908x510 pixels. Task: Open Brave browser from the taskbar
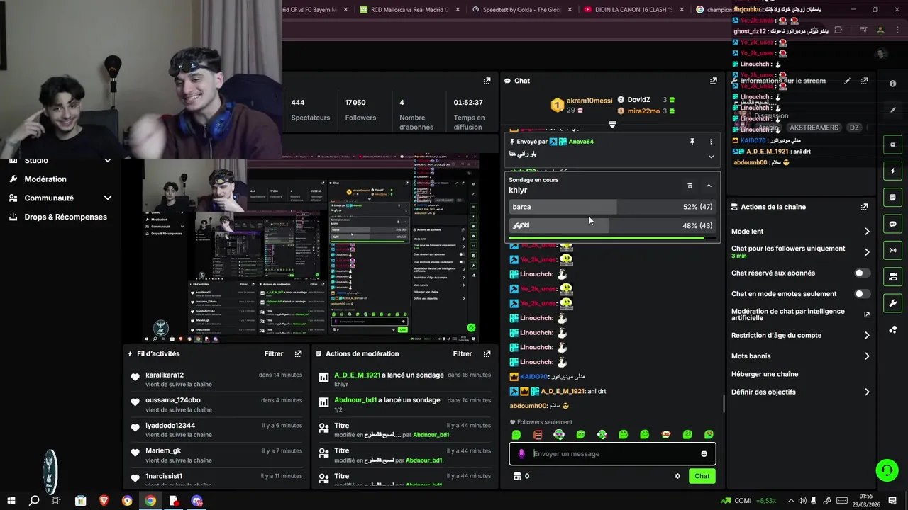[104, 500]
